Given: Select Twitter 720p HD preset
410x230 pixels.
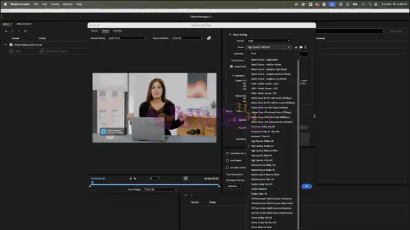Looking at the screenshot, I should pos(259,194).
